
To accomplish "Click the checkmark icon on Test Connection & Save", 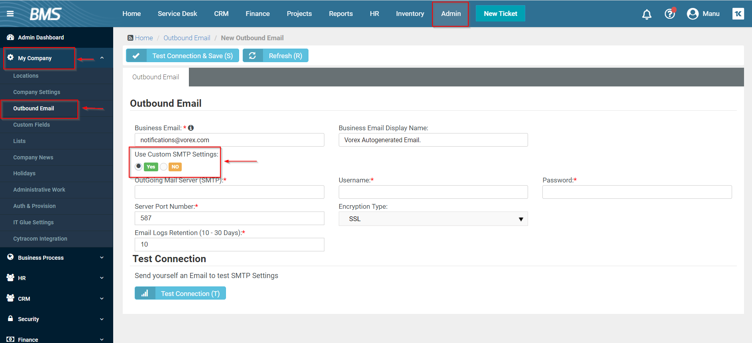I will pos(136,56).
